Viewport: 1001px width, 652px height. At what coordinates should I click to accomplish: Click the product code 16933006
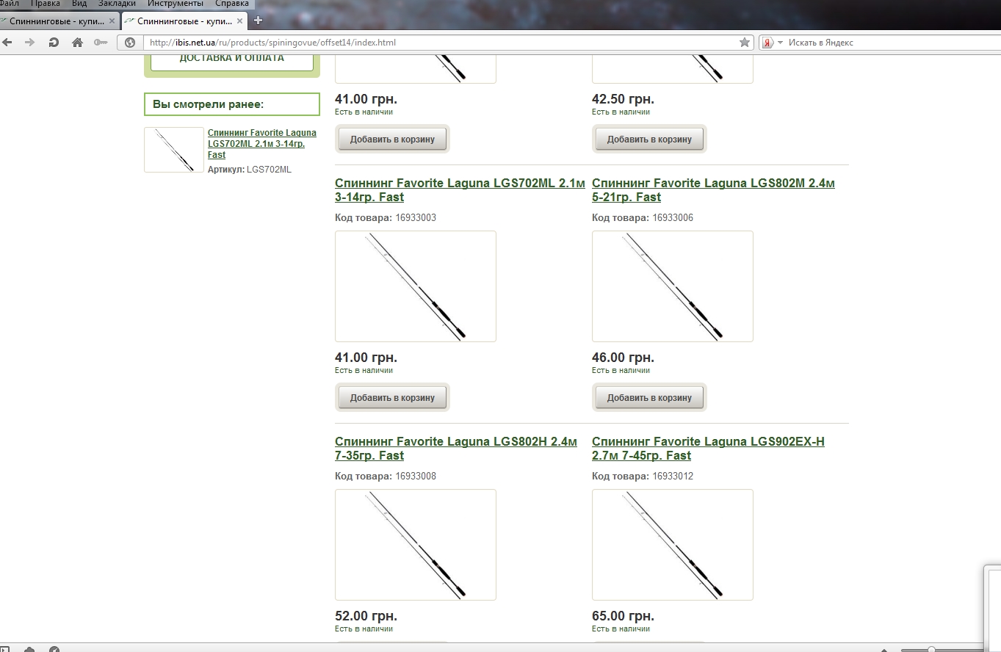(x=673, y=218)
